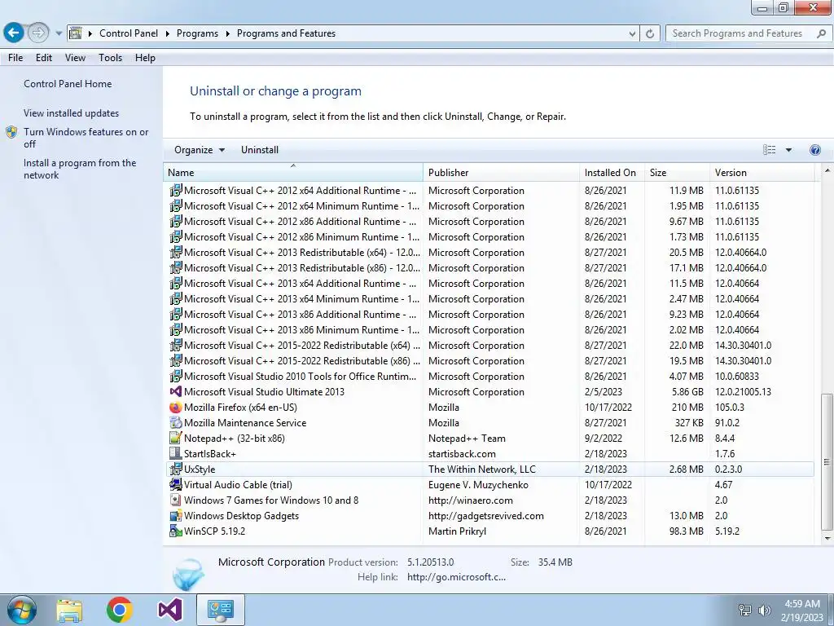This screenshot has height=626, width=834.
Task: Select Microsoft Visual Studio Ultimate 2013 icon
Action: pos(176,392)
